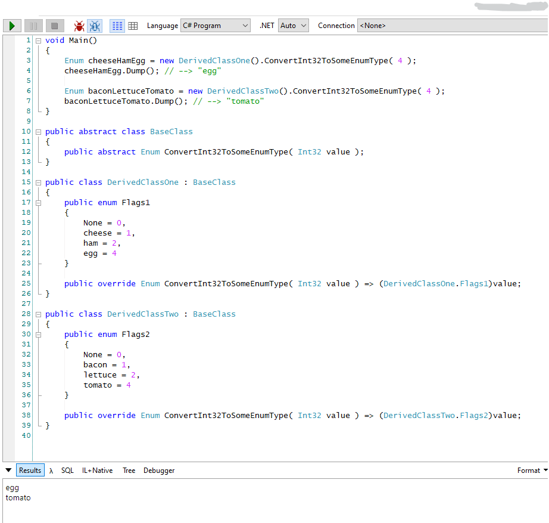Image resolution: width=549 pixels, height=523 pixels.
Task: Click line number 1 in the gutter
Action: [x=29, y=41]
